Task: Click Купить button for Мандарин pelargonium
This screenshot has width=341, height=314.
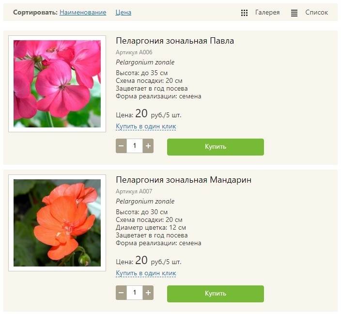Action: point(215,294)
